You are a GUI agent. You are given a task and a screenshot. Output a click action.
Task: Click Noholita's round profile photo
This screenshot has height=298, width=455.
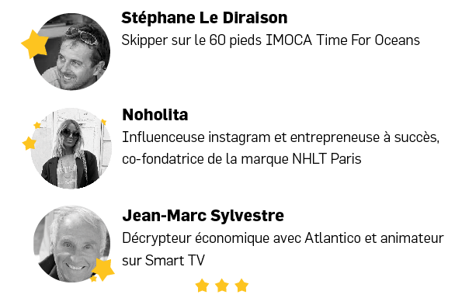point(71,148)
